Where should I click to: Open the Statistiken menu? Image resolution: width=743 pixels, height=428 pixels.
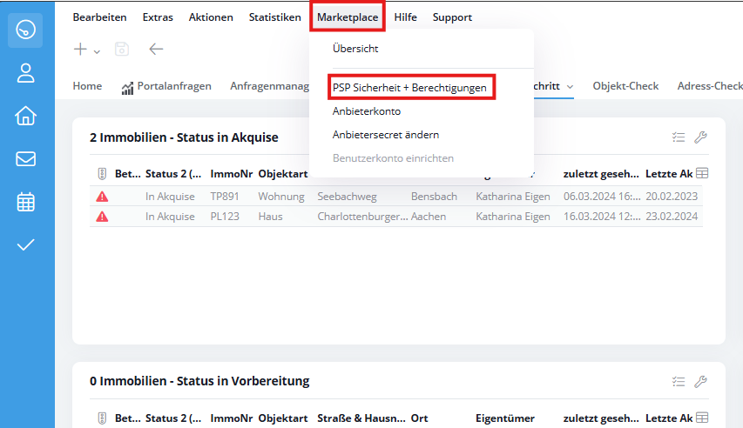[x=274, y=17]
